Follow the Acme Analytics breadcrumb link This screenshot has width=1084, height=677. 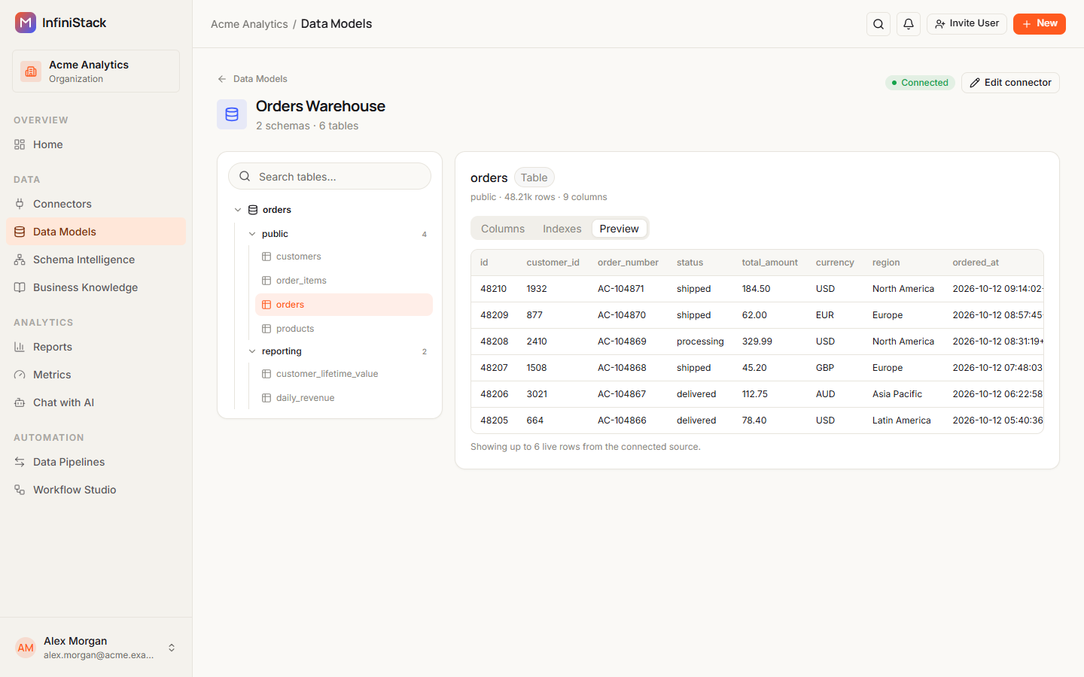[249, 24]
